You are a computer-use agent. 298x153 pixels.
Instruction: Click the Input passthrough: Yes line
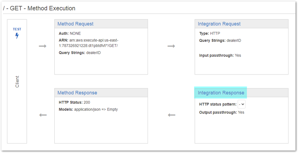pyautogui.click(x=220, y=55)
